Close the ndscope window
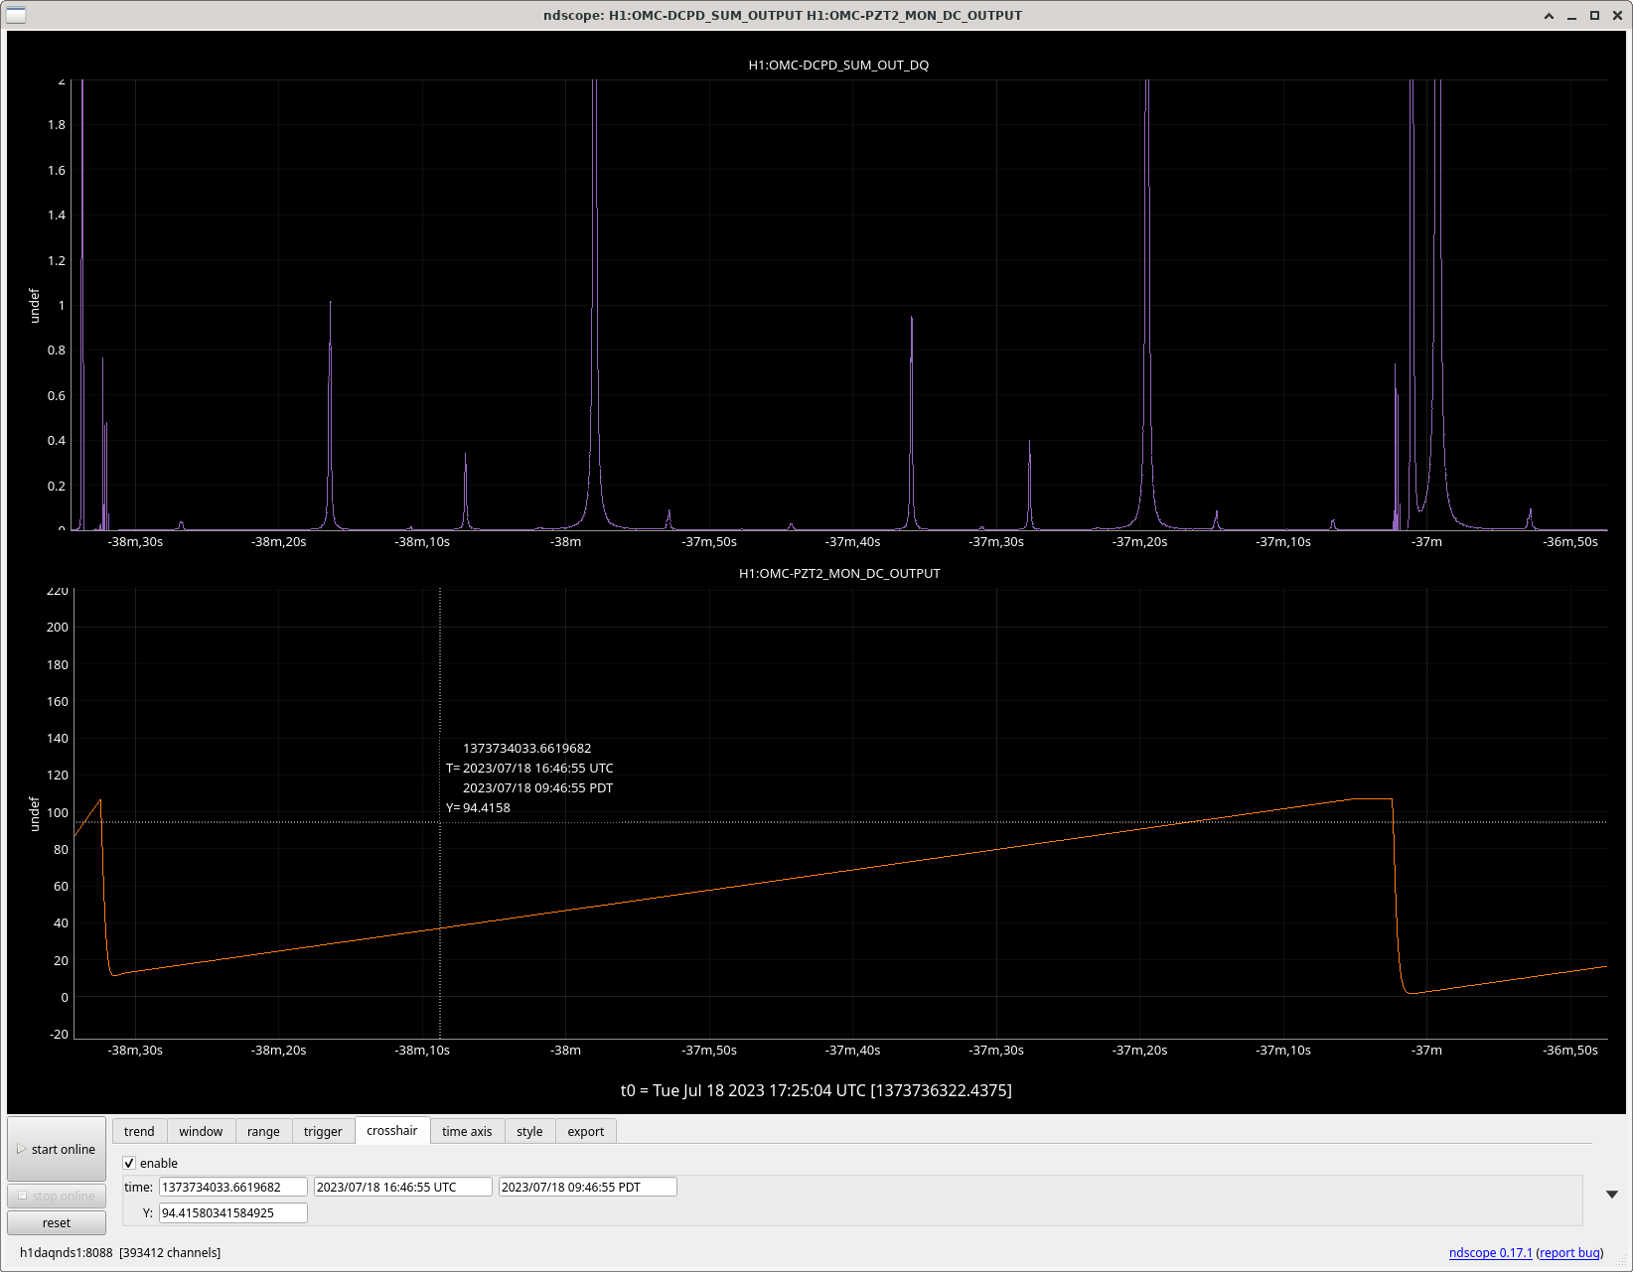1633x1272 pixels. [x=1617, y=16]
